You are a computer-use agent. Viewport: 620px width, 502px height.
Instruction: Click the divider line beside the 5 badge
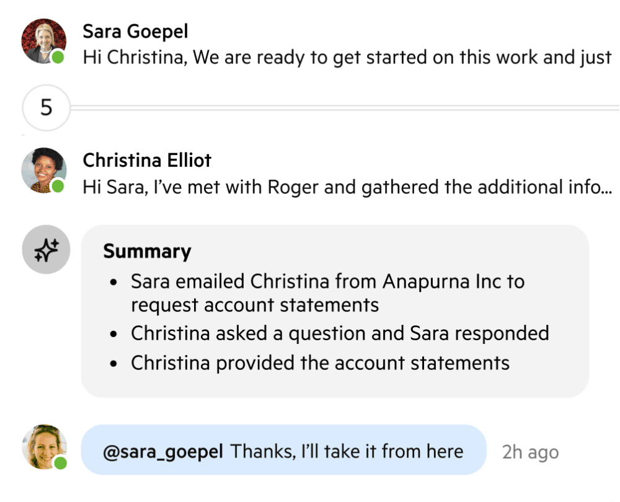pyautogui.click(x=341, y=108)
